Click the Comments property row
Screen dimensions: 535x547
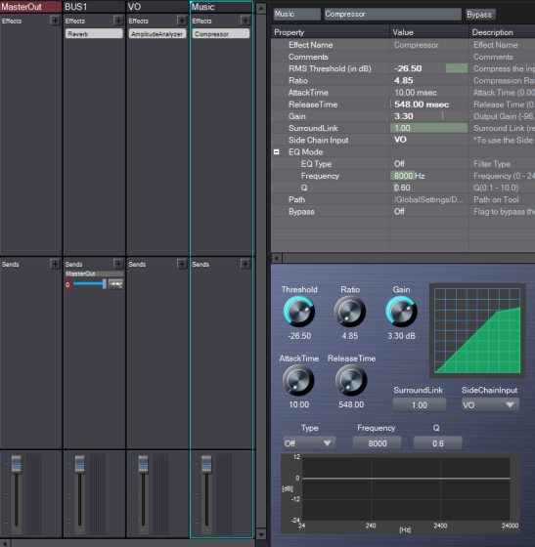pyautogui.click(x=403, y=57)
